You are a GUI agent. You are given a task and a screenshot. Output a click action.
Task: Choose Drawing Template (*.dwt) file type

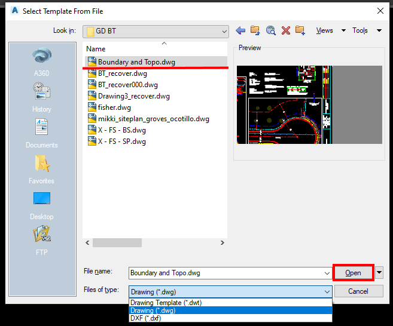[x=230, y=303]
